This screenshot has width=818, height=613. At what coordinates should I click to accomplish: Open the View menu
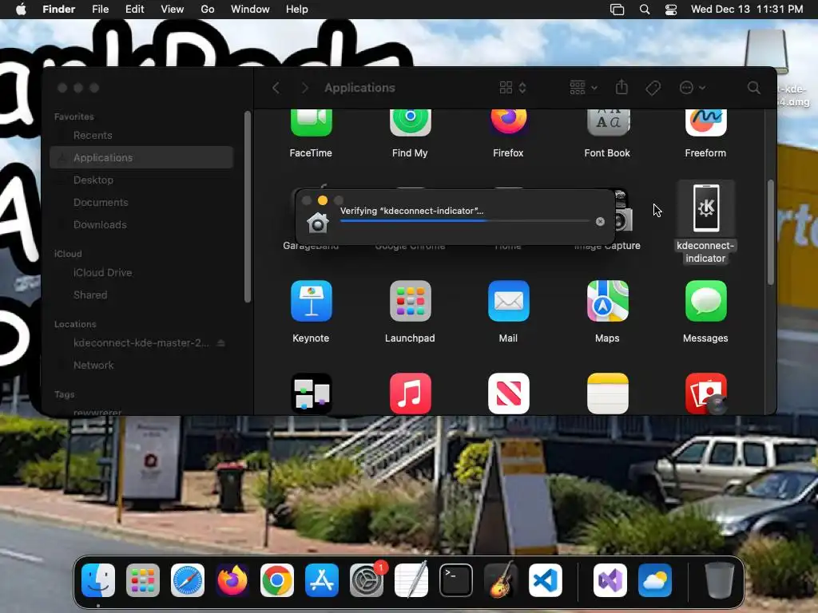(x=173, y=10)
